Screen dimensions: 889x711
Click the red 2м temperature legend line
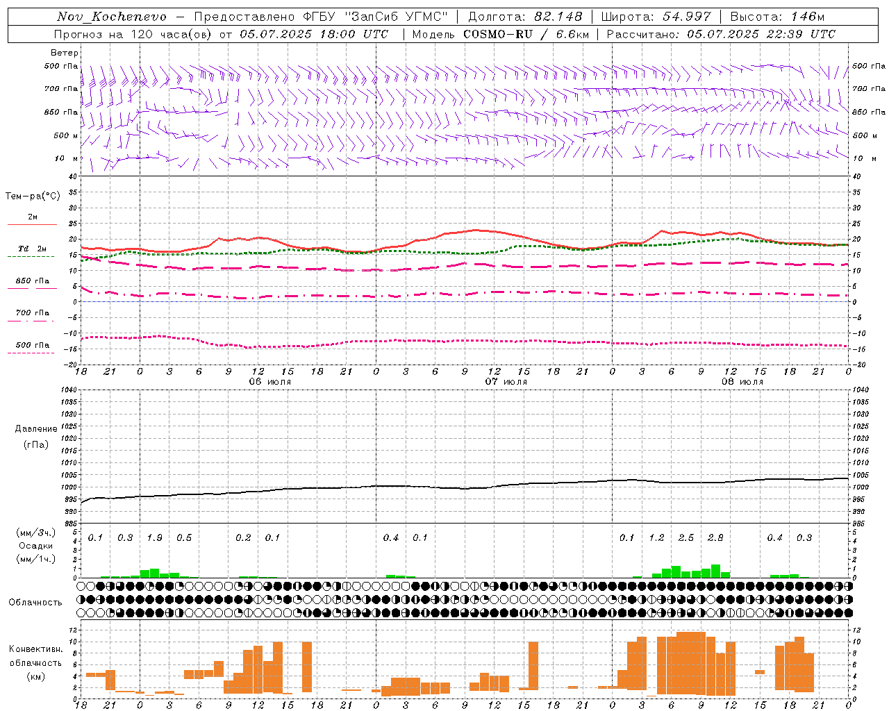[x=32, y=224]
